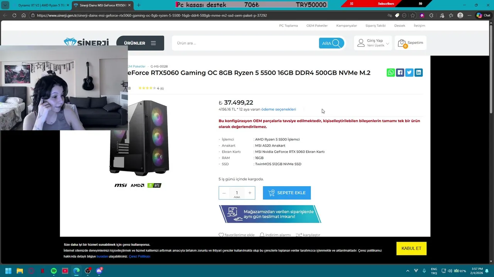Share product on Facebook icon

400,72
